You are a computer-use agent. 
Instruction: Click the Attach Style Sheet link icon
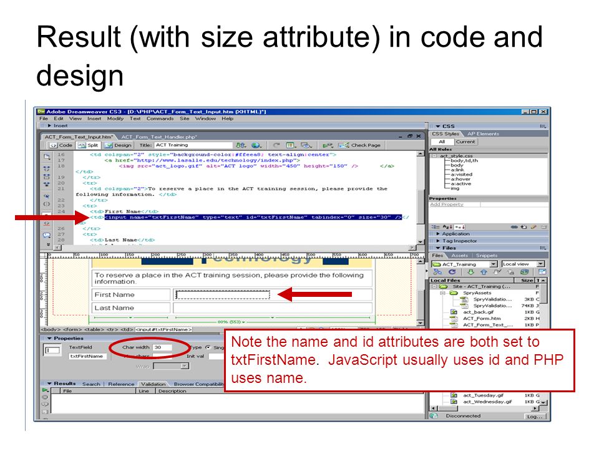point(514,227)
